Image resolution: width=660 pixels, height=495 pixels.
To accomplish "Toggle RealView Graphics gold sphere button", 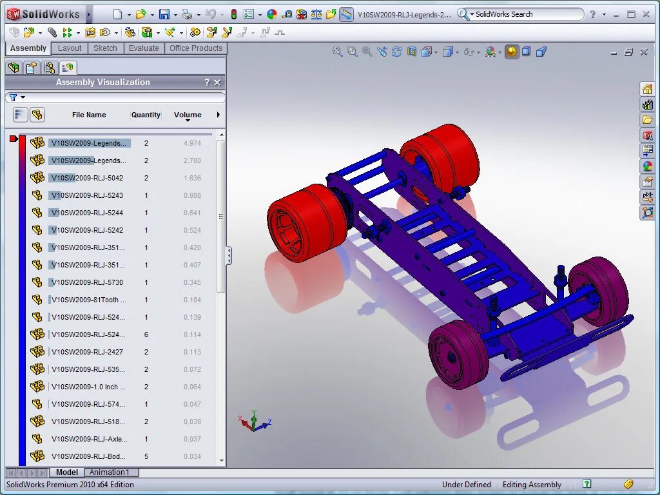I will tap(511, 52).
